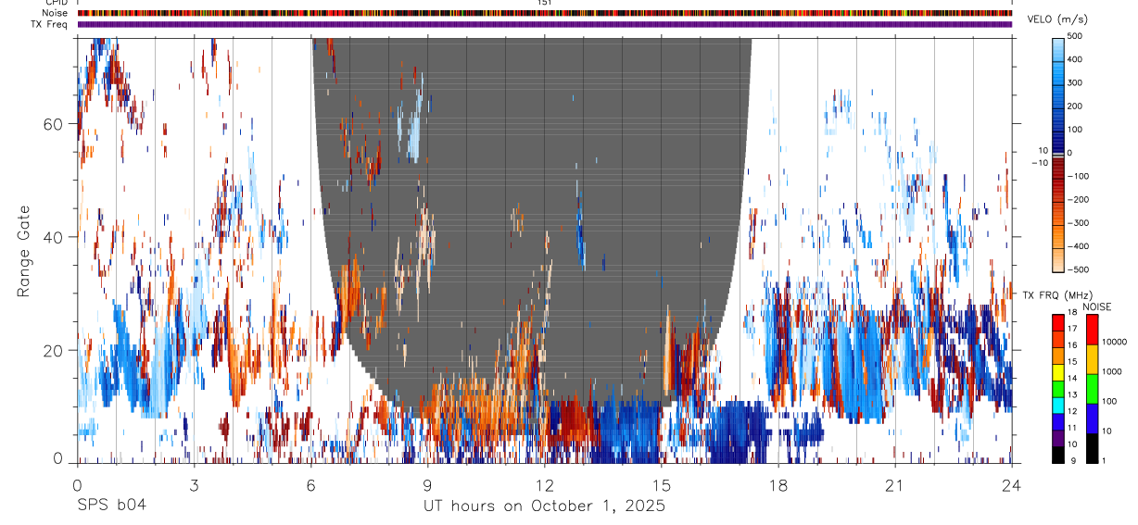Screen dimensions: 1138x525
Task: Click the -400 label on velocity colorbar
Action: (x=1079, y=246)
